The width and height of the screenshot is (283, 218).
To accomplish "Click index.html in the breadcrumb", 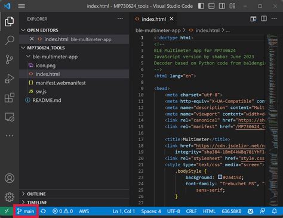I will [208, 30].
